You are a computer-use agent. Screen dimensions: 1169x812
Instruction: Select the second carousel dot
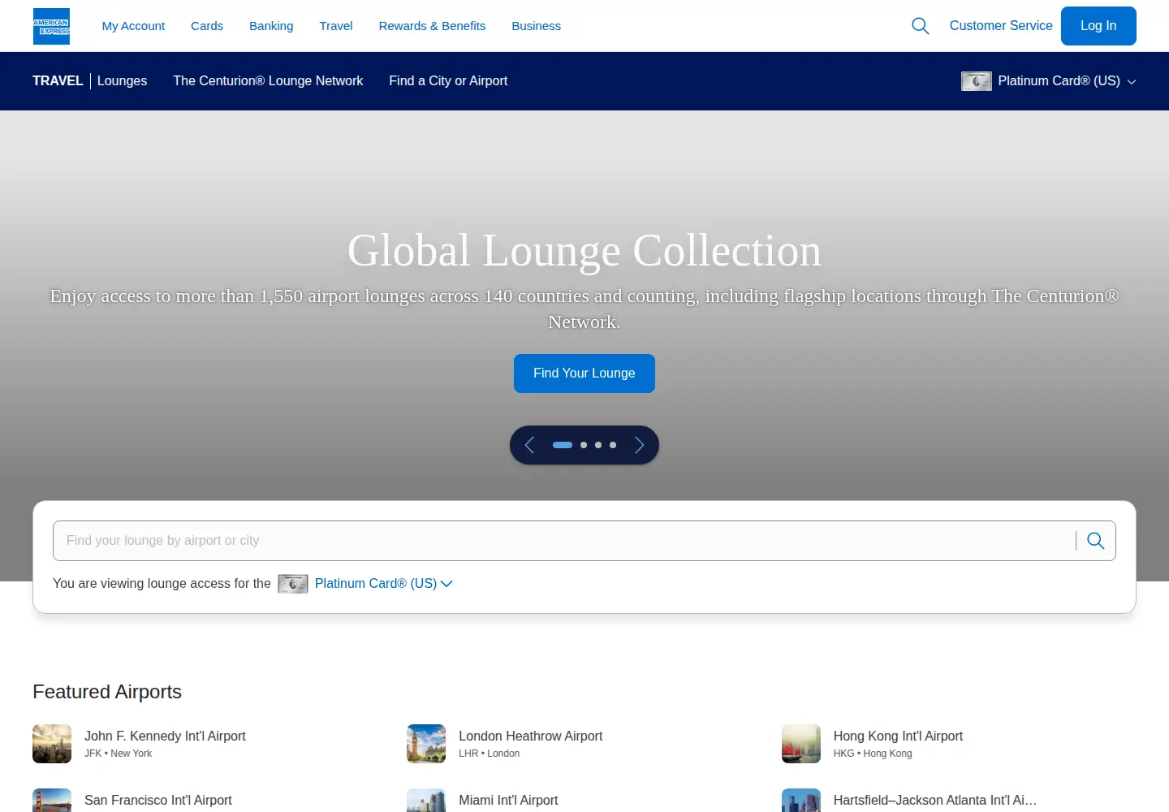584,445
